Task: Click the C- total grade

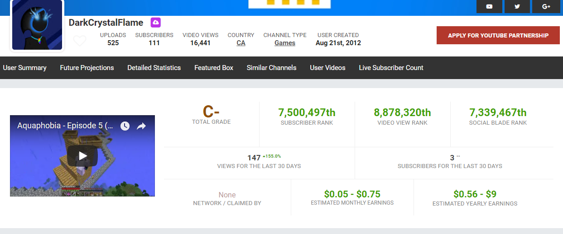Action: [x=212, y=111]
